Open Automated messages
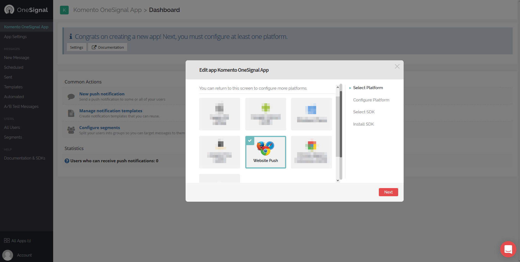Viewport: 520px width, 262px height. click(14, 97)
